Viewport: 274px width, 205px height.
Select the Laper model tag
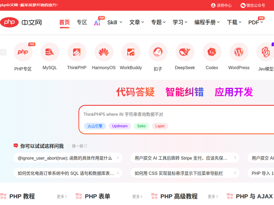[160, 126]
